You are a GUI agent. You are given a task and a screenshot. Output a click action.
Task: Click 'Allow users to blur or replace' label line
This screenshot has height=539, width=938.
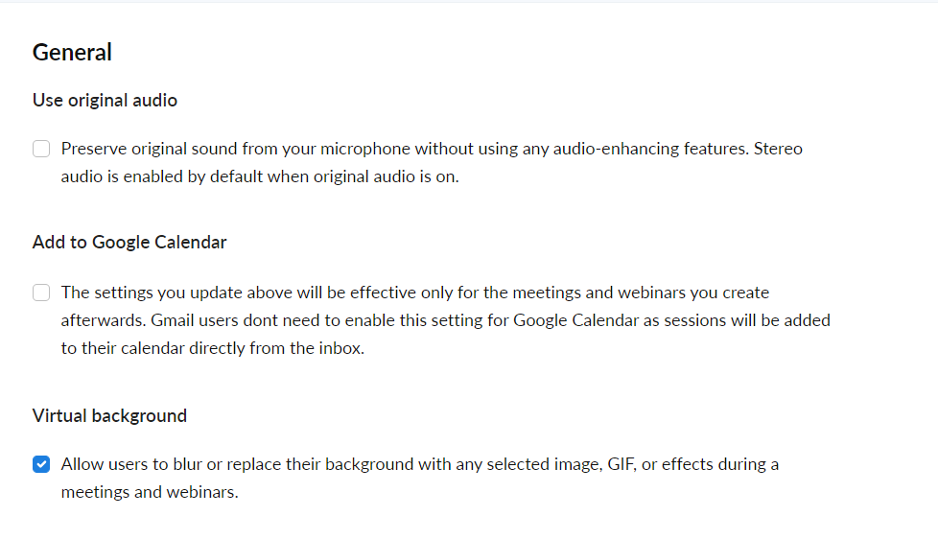(x=419, y=464)
